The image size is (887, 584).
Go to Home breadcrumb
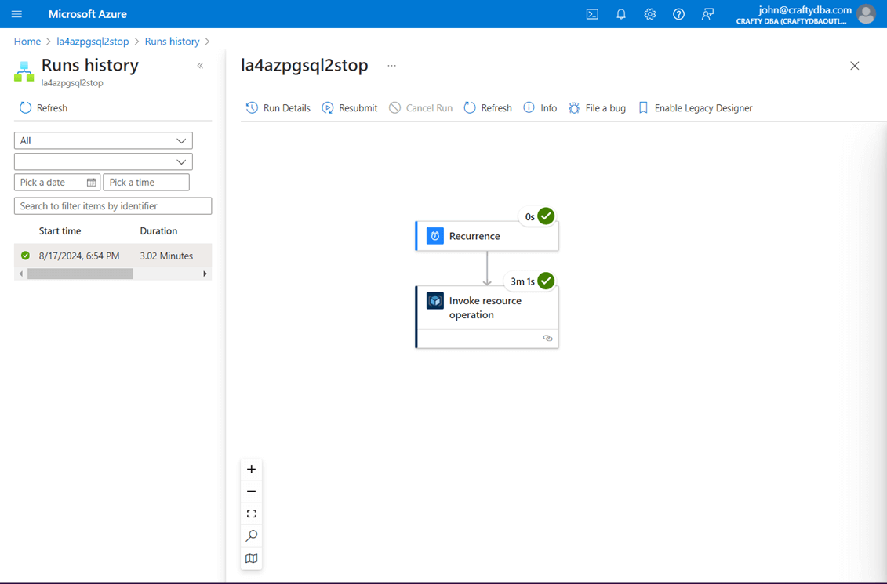[27, 42]
